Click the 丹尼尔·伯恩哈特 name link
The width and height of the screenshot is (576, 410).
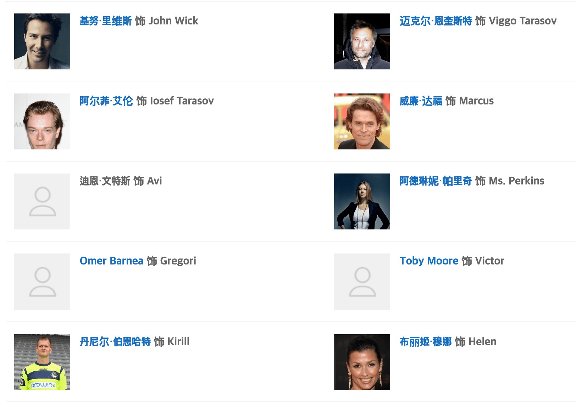pyautogui.click(x=115, y=342)
